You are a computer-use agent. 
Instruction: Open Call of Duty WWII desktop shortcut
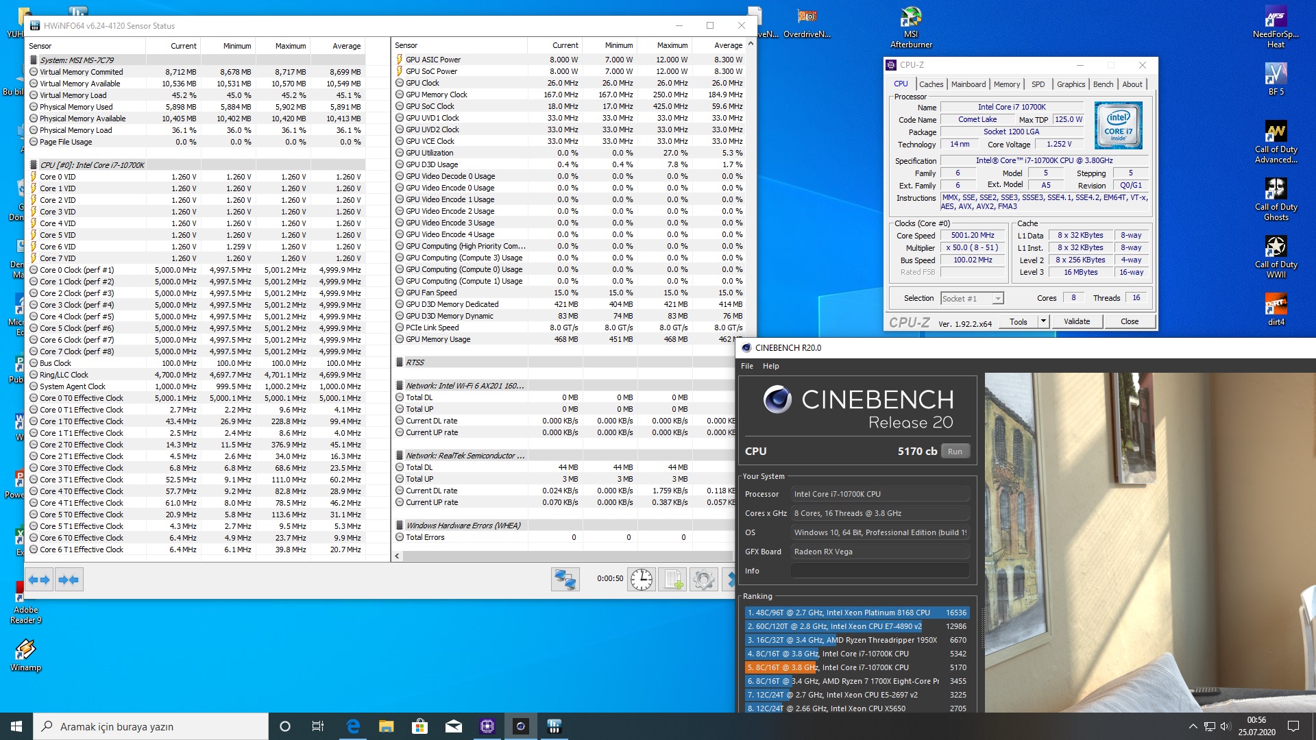click(1276, 257)
